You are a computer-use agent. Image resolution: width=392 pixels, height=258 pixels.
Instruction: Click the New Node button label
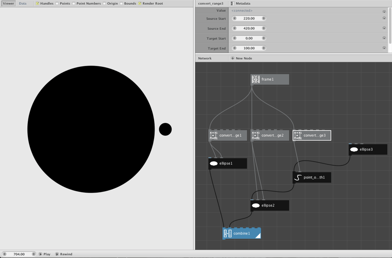point(244,58)
